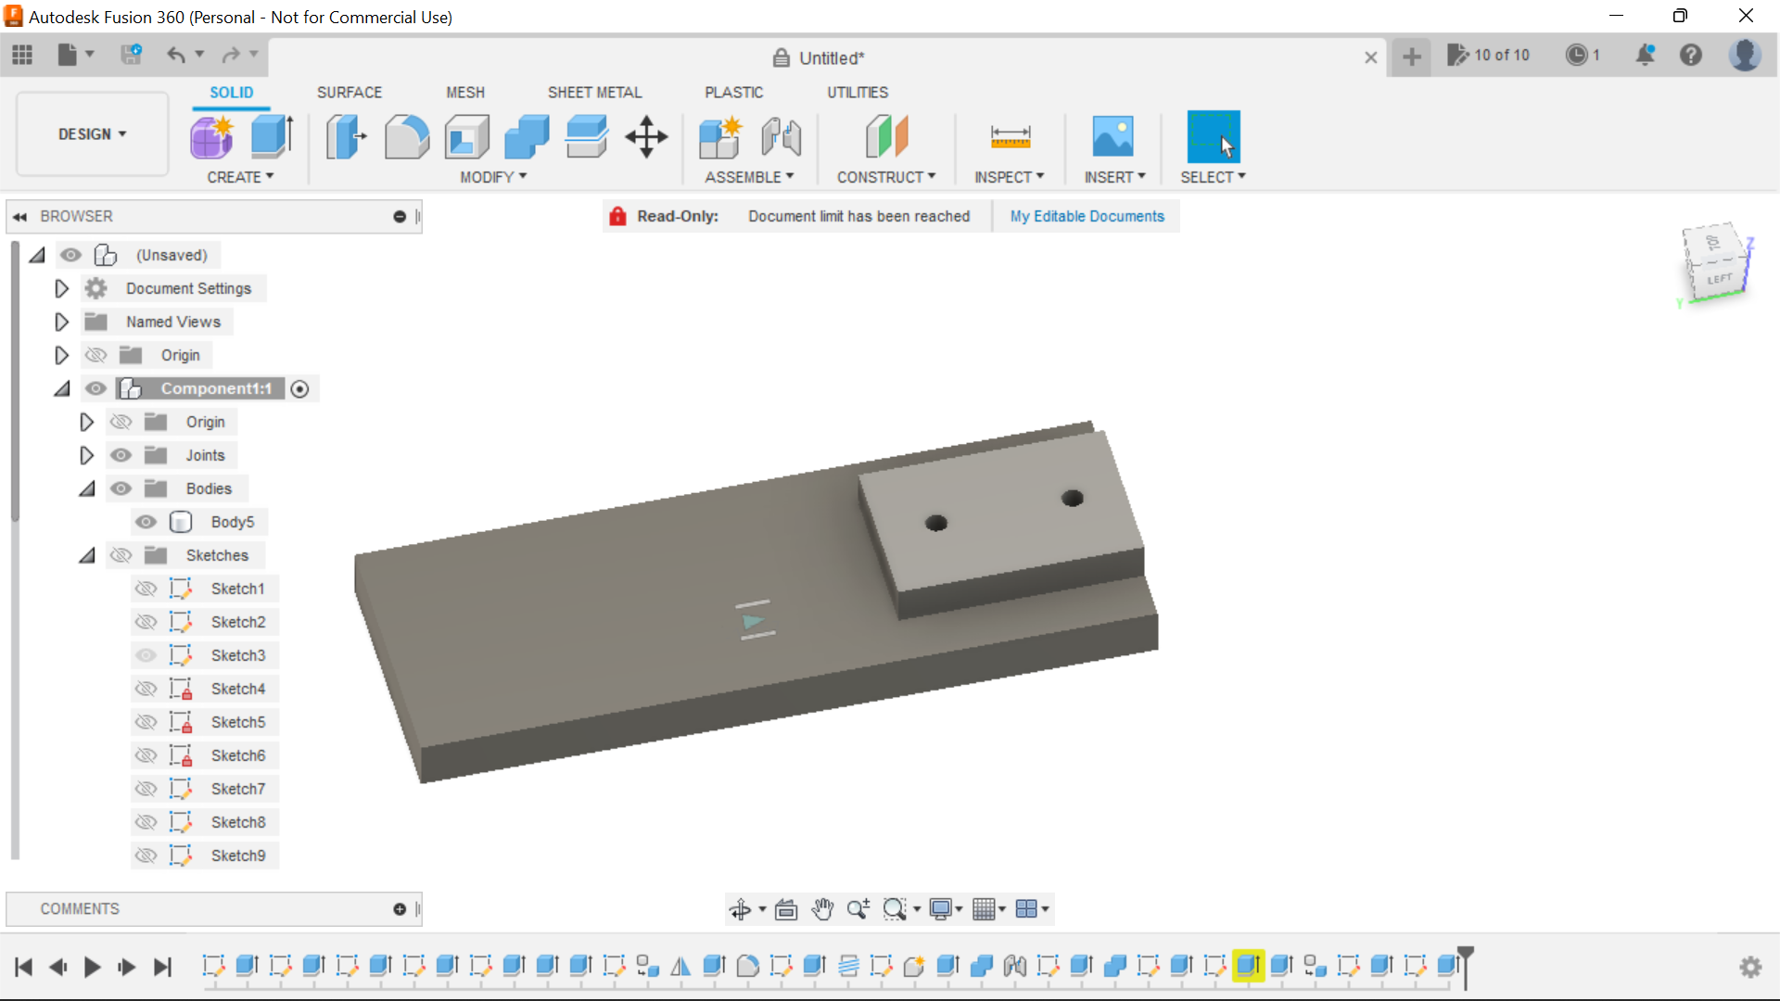
Task: Open the DESIGN workspace dropdown
Action: [x=93, y=134]
